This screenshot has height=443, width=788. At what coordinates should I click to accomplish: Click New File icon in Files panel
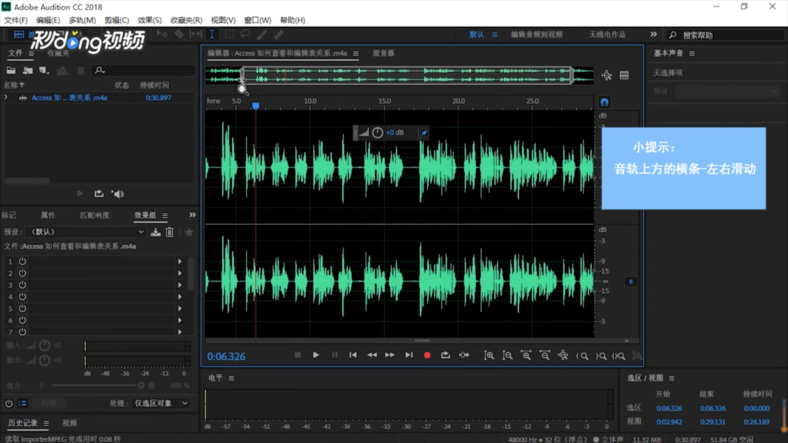pos(44,71)
